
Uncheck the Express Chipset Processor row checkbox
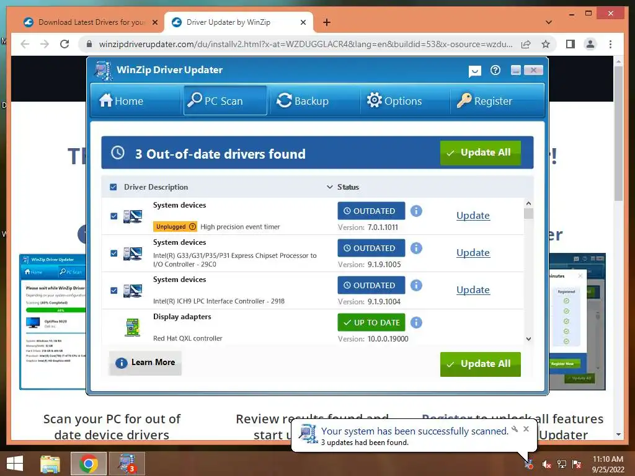coord(114,253)
